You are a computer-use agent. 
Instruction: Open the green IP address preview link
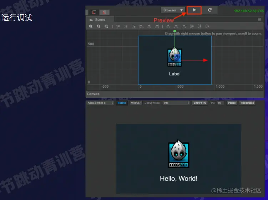(x=249, y=11)
